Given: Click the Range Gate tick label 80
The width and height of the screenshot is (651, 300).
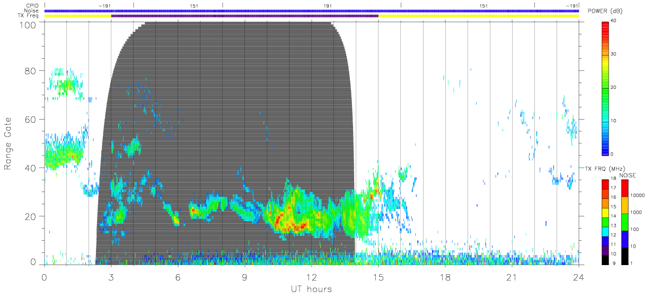Looking at the screenshot, I should click(x=31, y=70).
